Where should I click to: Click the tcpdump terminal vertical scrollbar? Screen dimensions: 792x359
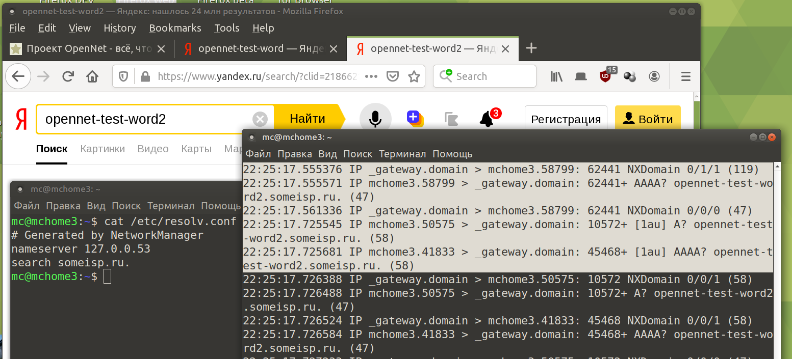(777, 261)
